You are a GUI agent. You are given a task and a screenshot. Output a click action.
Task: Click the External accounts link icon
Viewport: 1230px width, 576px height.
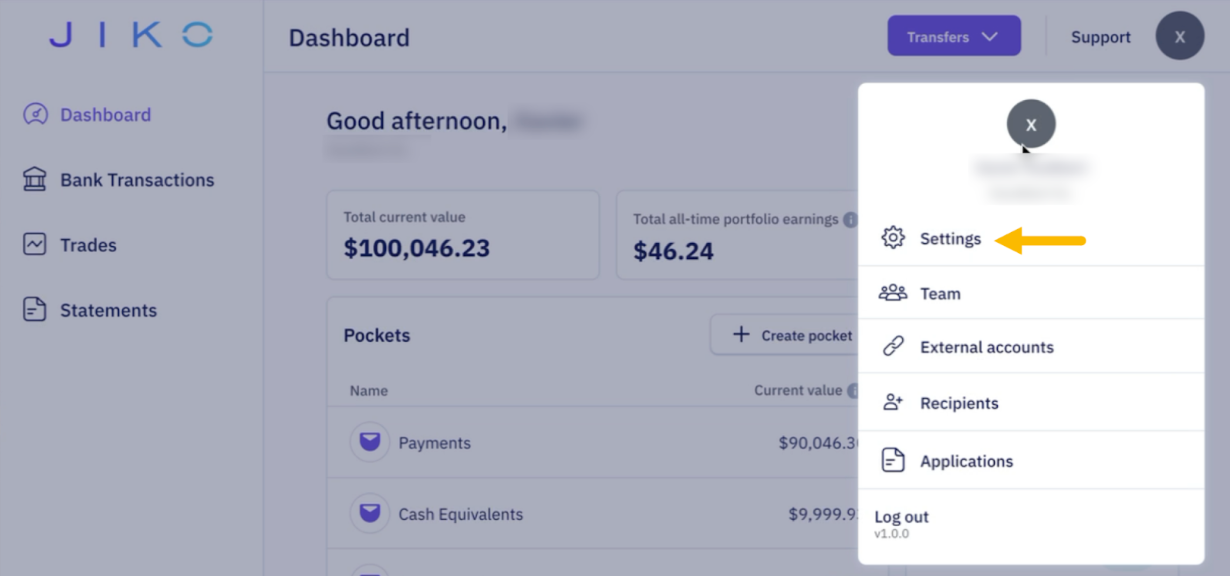(893, 347)
